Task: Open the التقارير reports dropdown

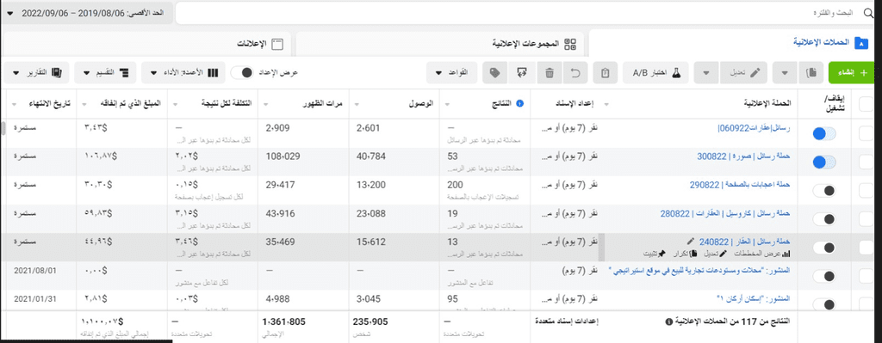Action: (36, 73)
